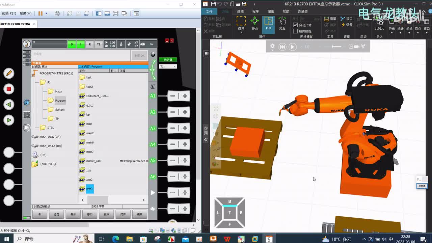The width and height of the screenshot is (432, 243).
Task: Click the A3 axis minus jog key
Action: [173, 128]
